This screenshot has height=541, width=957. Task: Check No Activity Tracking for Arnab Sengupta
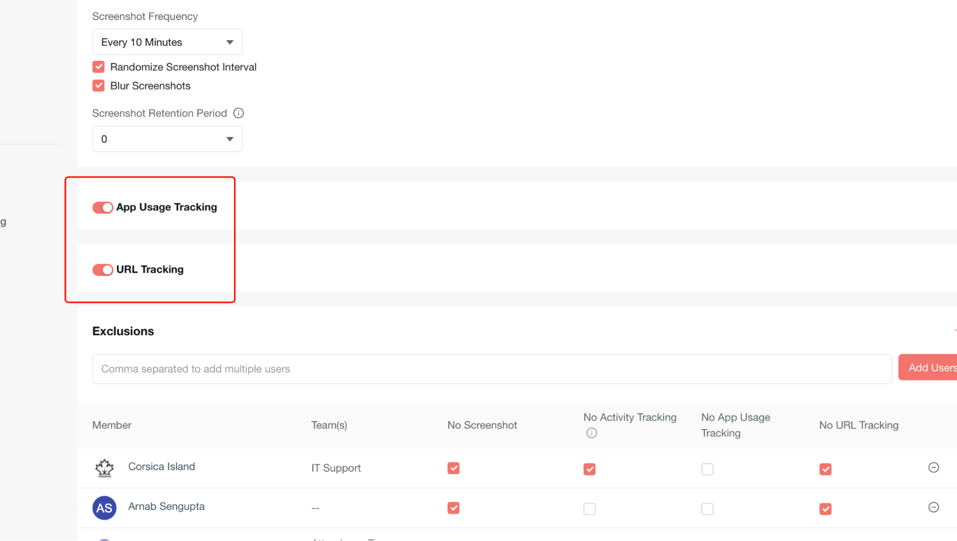[589, 509]
